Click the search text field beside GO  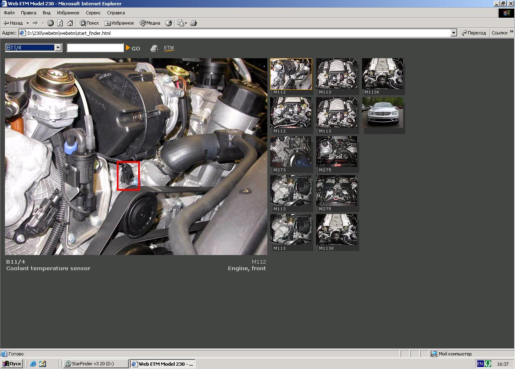click(x=95, y=48)
